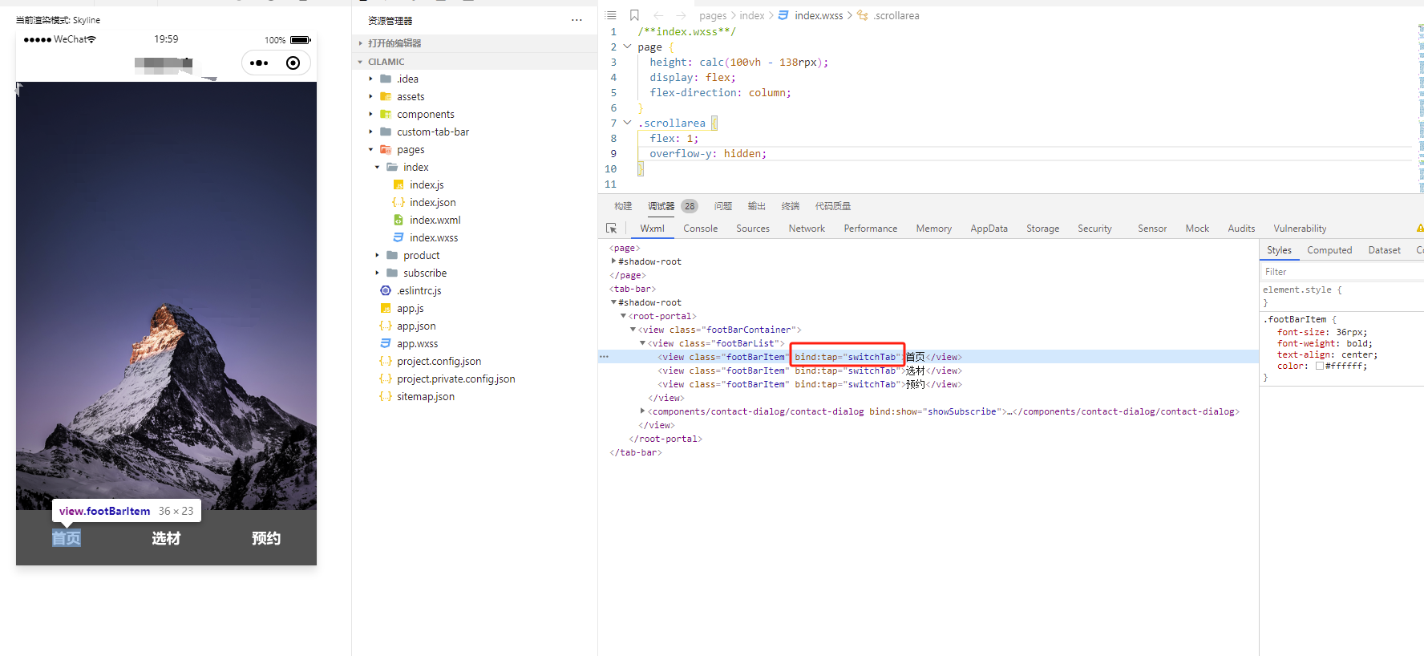Switch to the 代码质量 panel tab
This screenshot has height=656, width=1424.
(833, 206)
